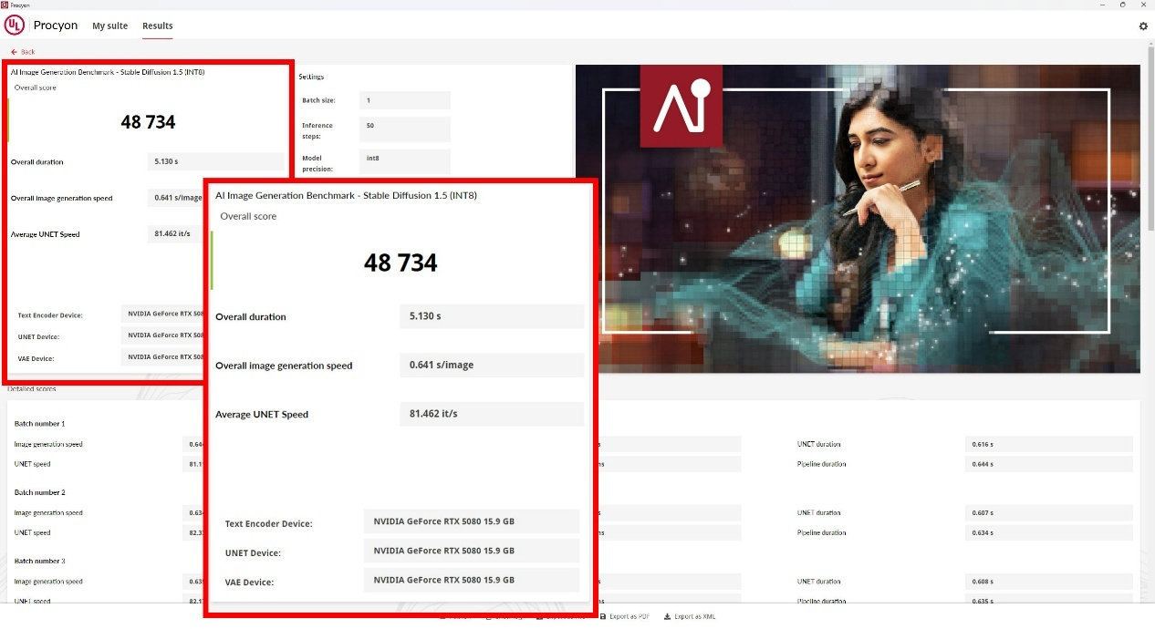Click the Batch size value field
Screen dimensions: 1155x629
point(405,100)
